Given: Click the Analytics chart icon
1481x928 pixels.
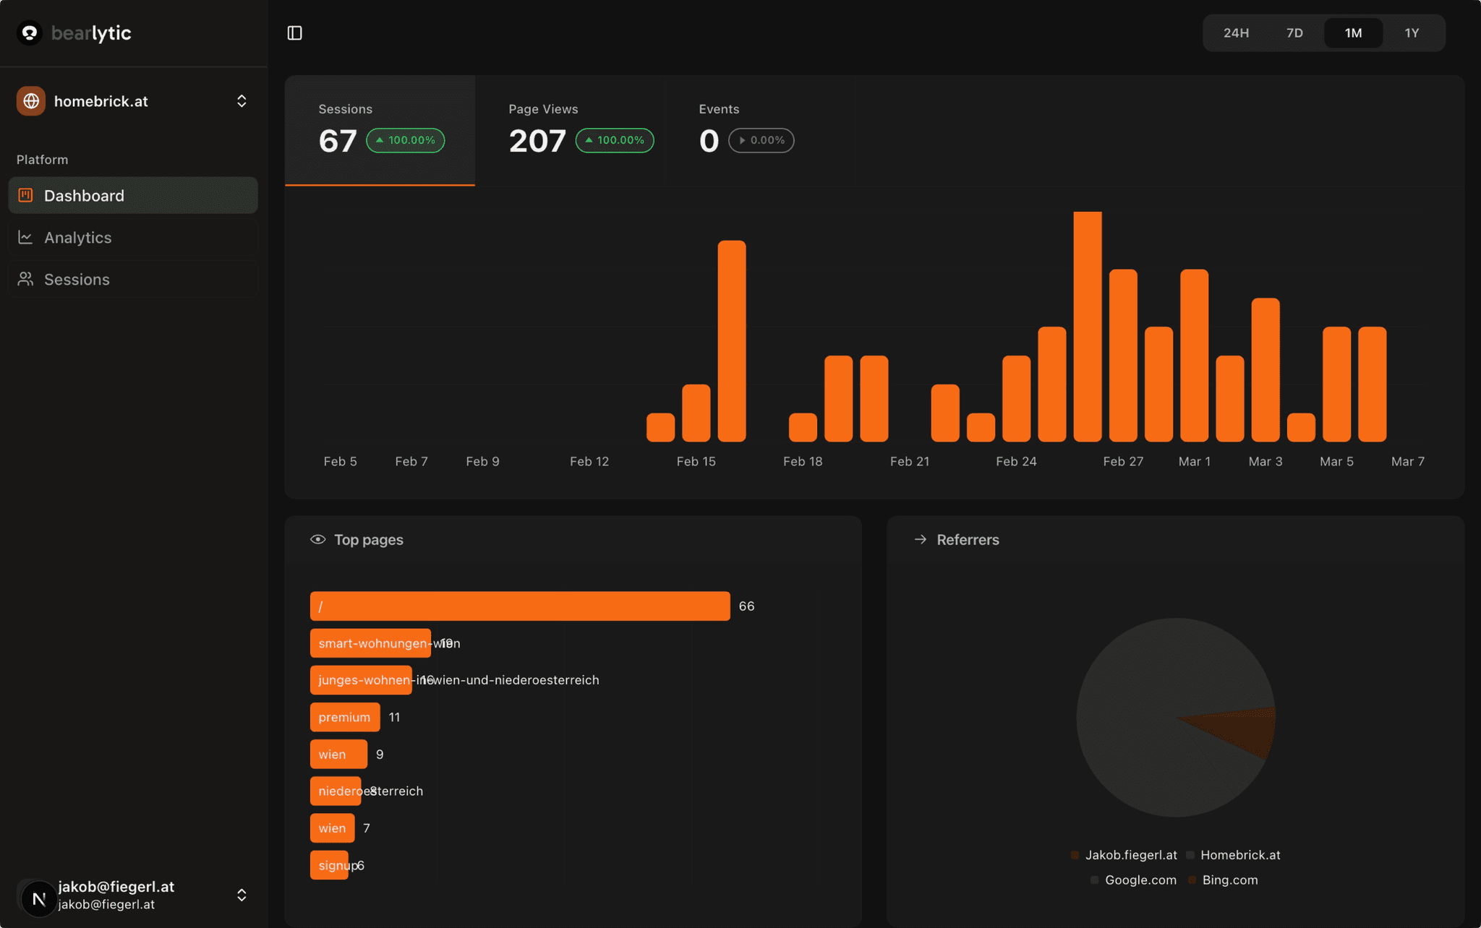Looking at the screenshot, I should (x=25, y=237).
